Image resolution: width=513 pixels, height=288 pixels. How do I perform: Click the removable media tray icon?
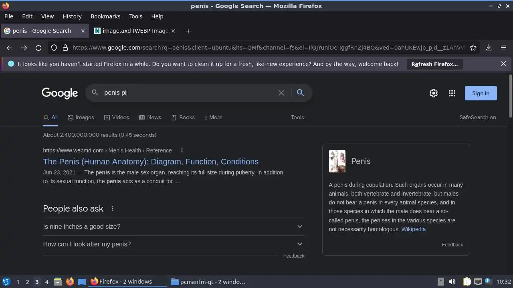click(440, 282)
